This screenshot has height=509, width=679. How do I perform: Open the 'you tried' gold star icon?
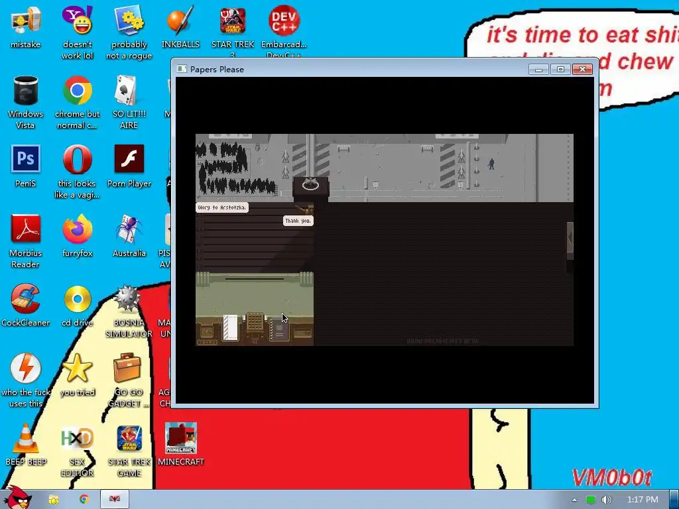(x=77, y=368)
